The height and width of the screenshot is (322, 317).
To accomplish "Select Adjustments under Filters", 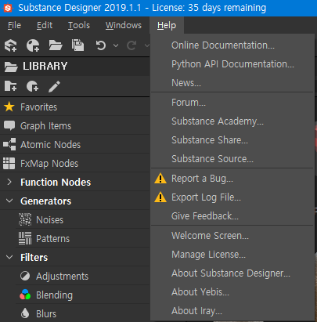I will pos(62,277).
